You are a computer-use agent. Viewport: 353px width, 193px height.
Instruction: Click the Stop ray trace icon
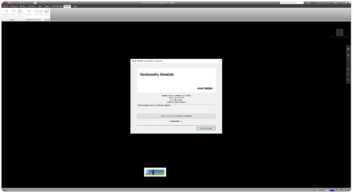coord(41,13)
